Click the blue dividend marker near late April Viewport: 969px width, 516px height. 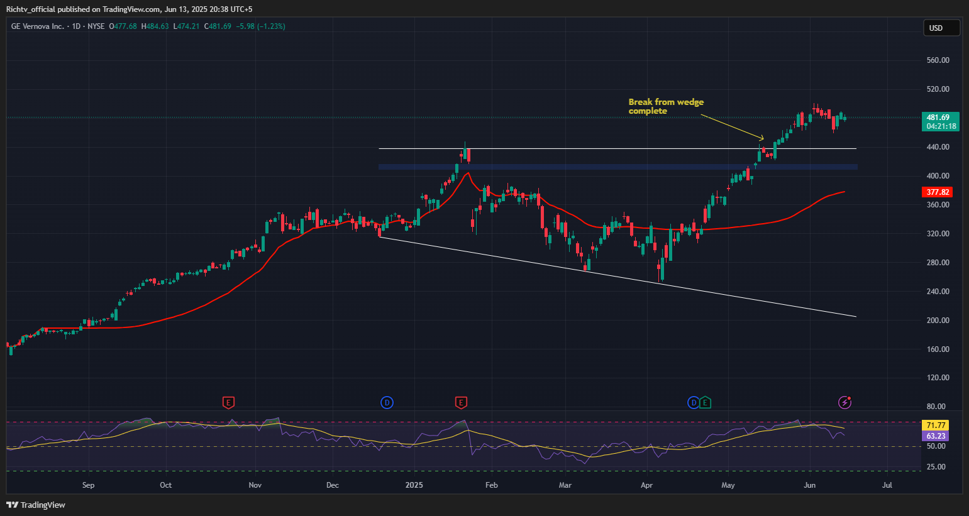click(694, 402)
